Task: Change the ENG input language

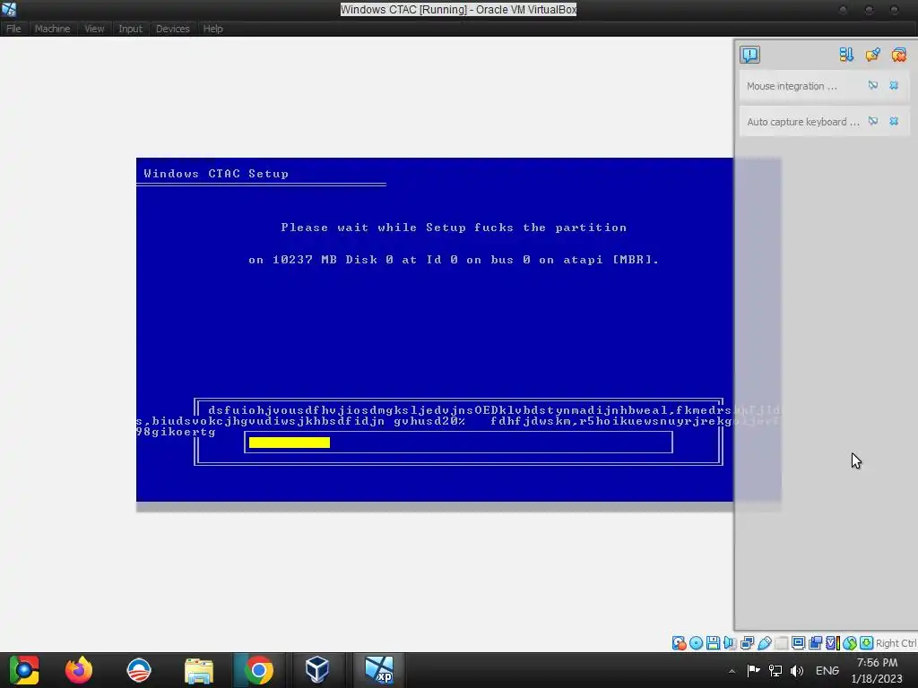Action: [827, 670]
